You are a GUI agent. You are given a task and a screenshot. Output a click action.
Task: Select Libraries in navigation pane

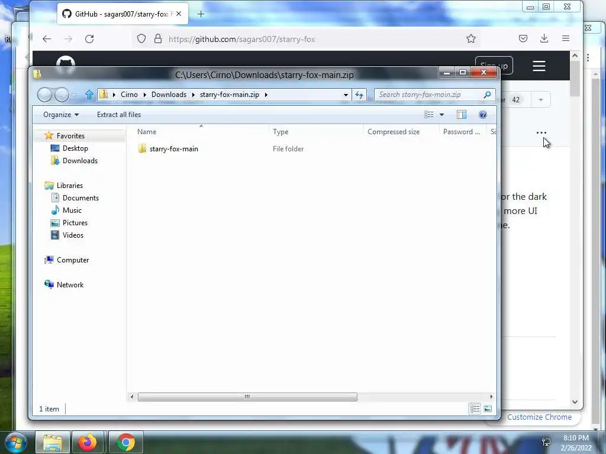pyautogui.click(x=70, y=185)
